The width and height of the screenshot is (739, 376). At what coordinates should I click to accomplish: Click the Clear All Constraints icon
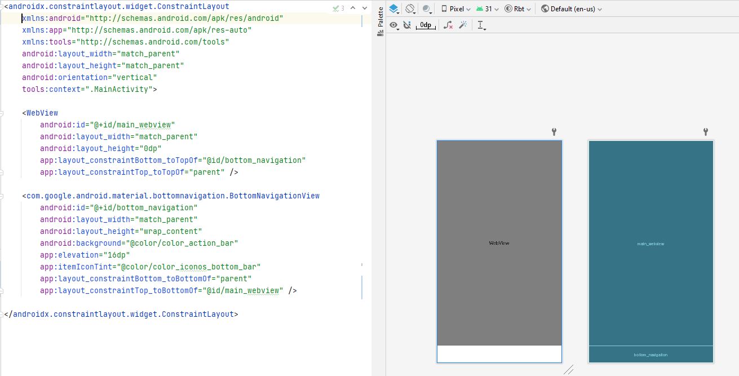point(448,25)
